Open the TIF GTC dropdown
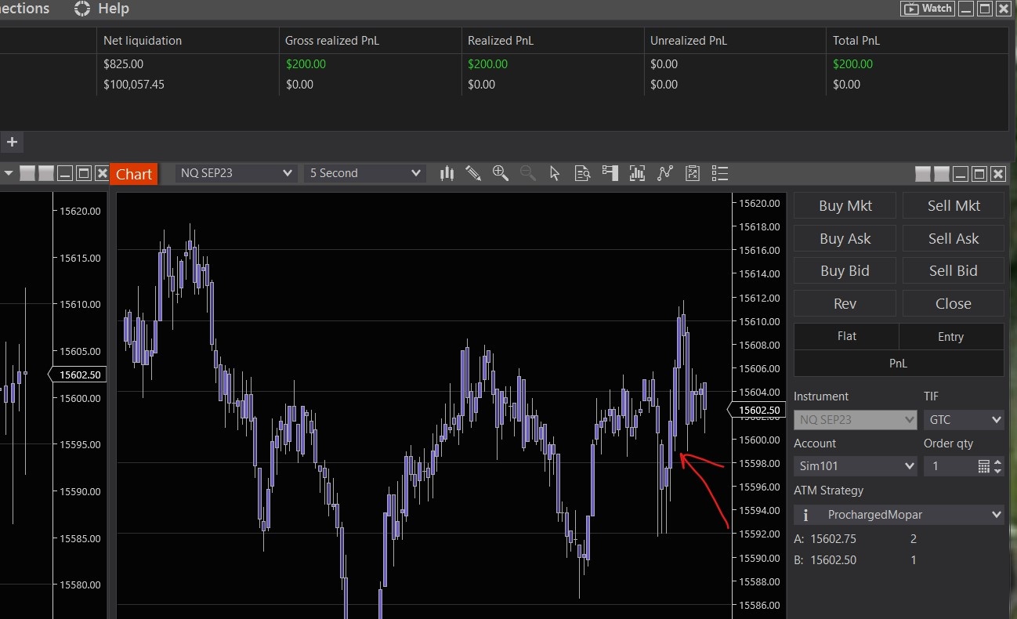1017x619 pixels. tap(964, 420)
